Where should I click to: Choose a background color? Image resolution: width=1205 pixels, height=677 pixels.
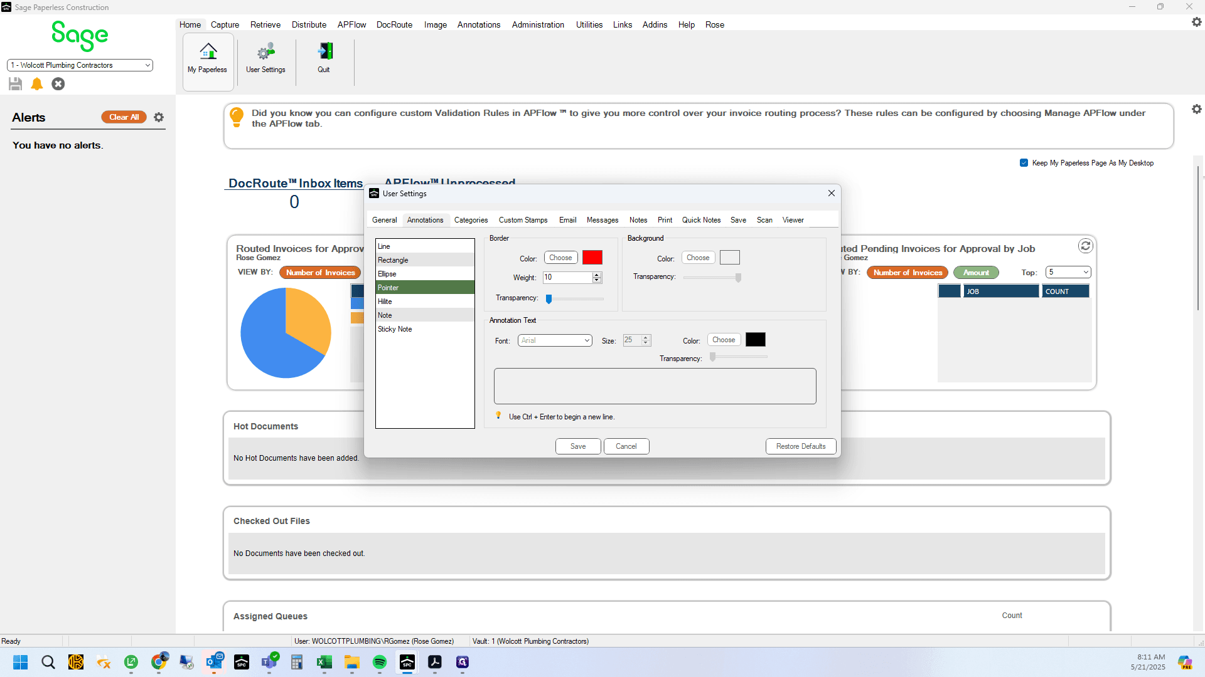[x=698, y=258]
